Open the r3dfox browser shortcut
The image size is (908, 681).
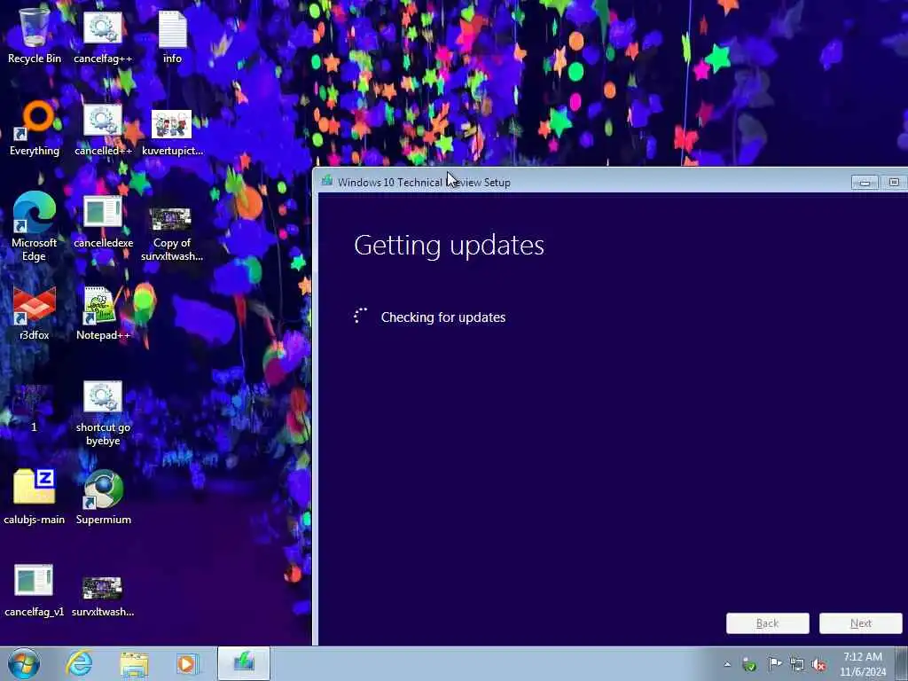[x=35, y=313]
